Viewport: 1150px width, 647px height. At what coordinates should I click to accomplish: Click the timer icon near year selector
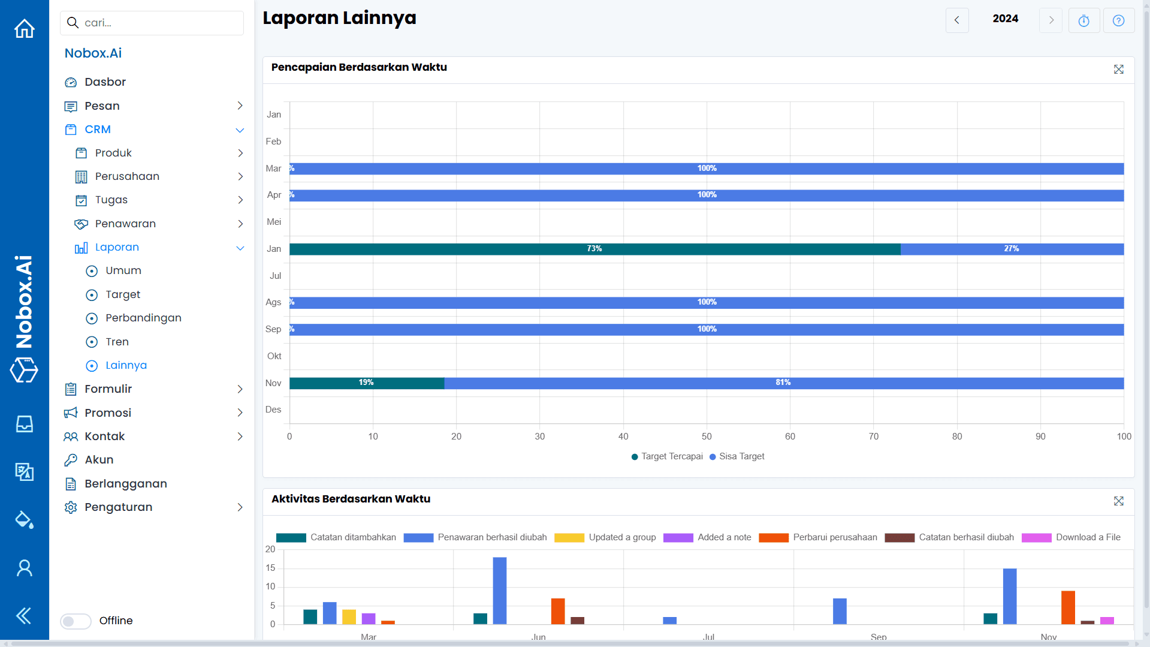point(1083,20)
